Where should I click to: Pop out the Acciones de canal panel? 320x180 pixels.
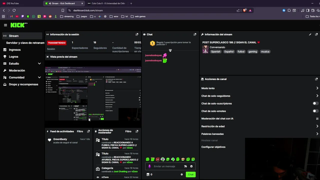pyautogui.click(x=316, y=79)
